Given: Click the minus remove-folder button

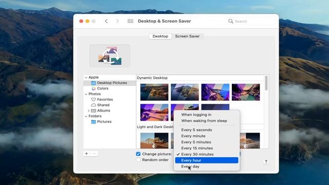Looking at the screenshot, I should 95,154.
